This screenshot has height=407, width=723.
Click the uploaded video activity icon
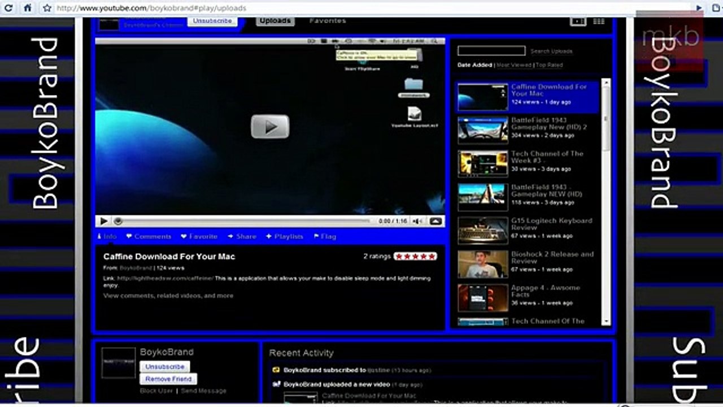coord(276,384)
